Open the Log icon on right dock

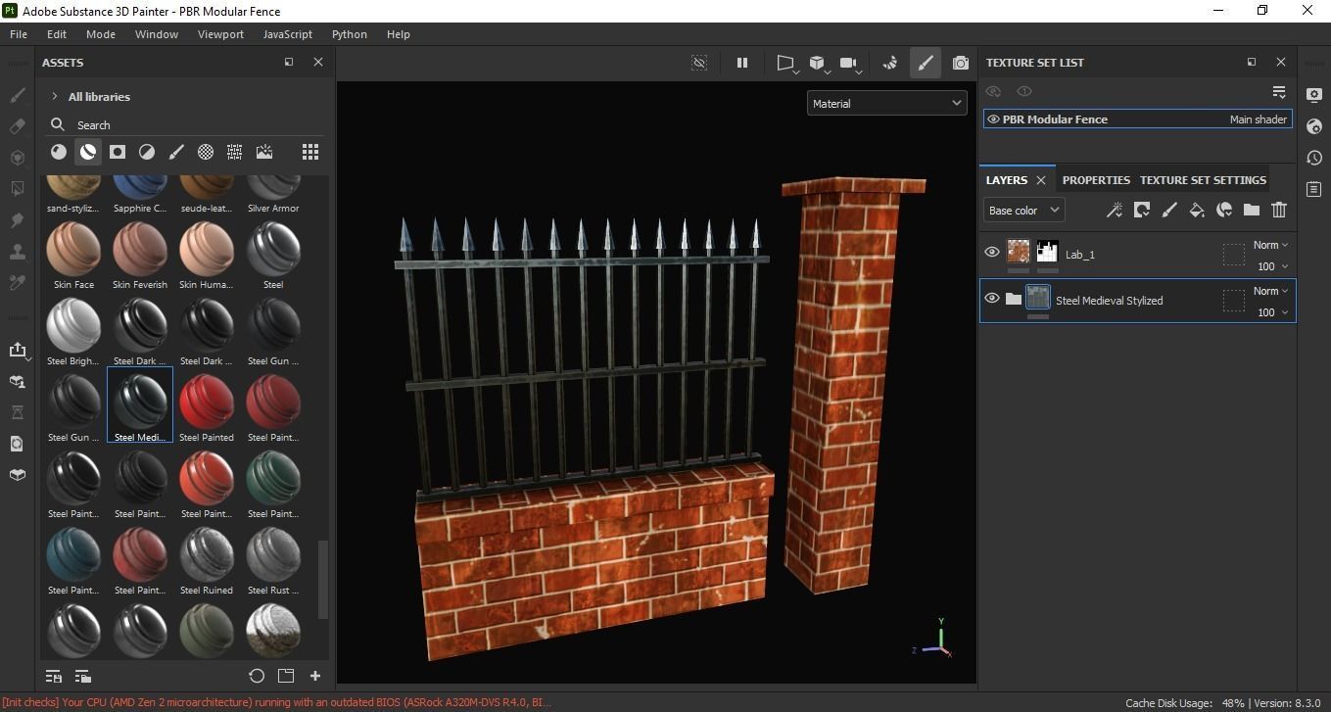point(1314,189)
